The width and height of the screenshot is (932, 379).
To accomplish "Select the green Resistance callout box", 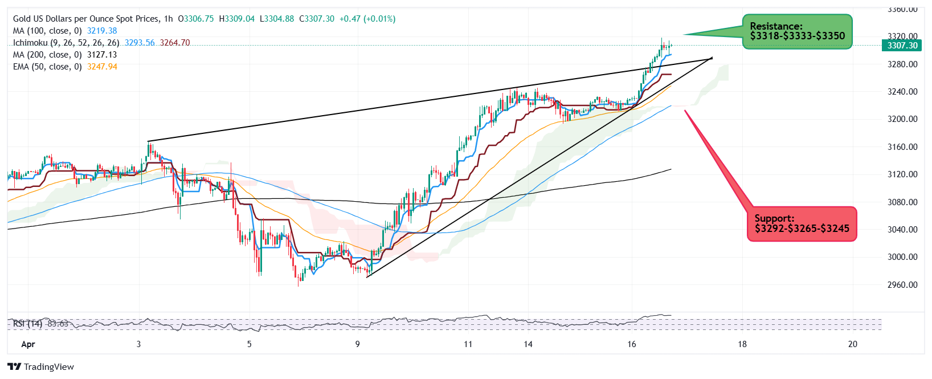I will coord(797,31).
